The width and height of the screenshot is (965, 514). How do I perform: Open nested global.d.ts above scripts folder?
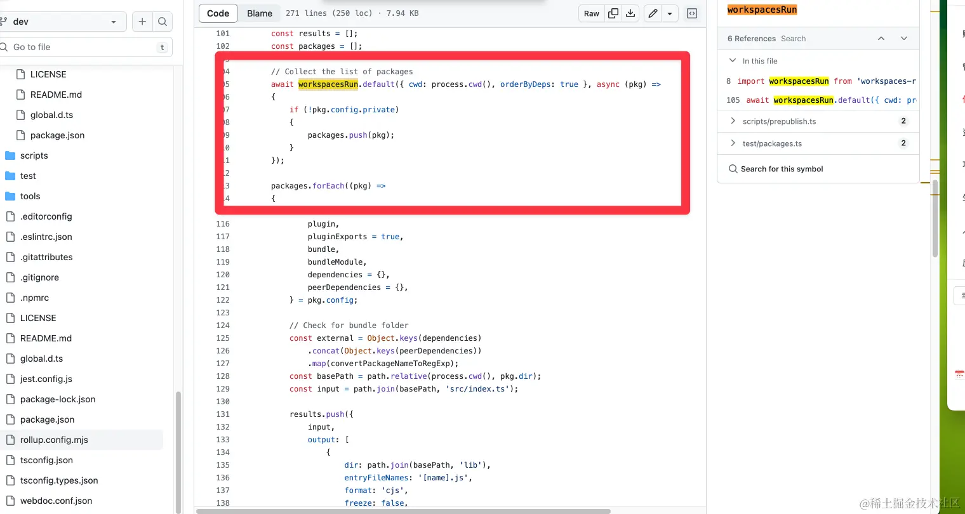tap(51, 115)
